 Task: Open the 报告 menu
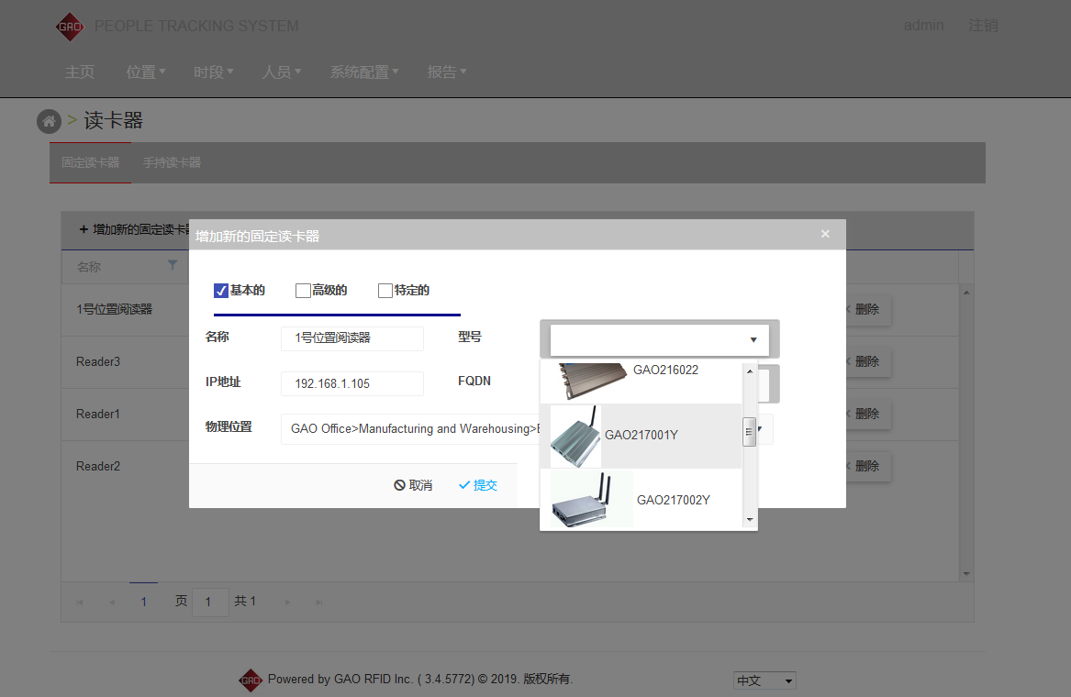447,72
